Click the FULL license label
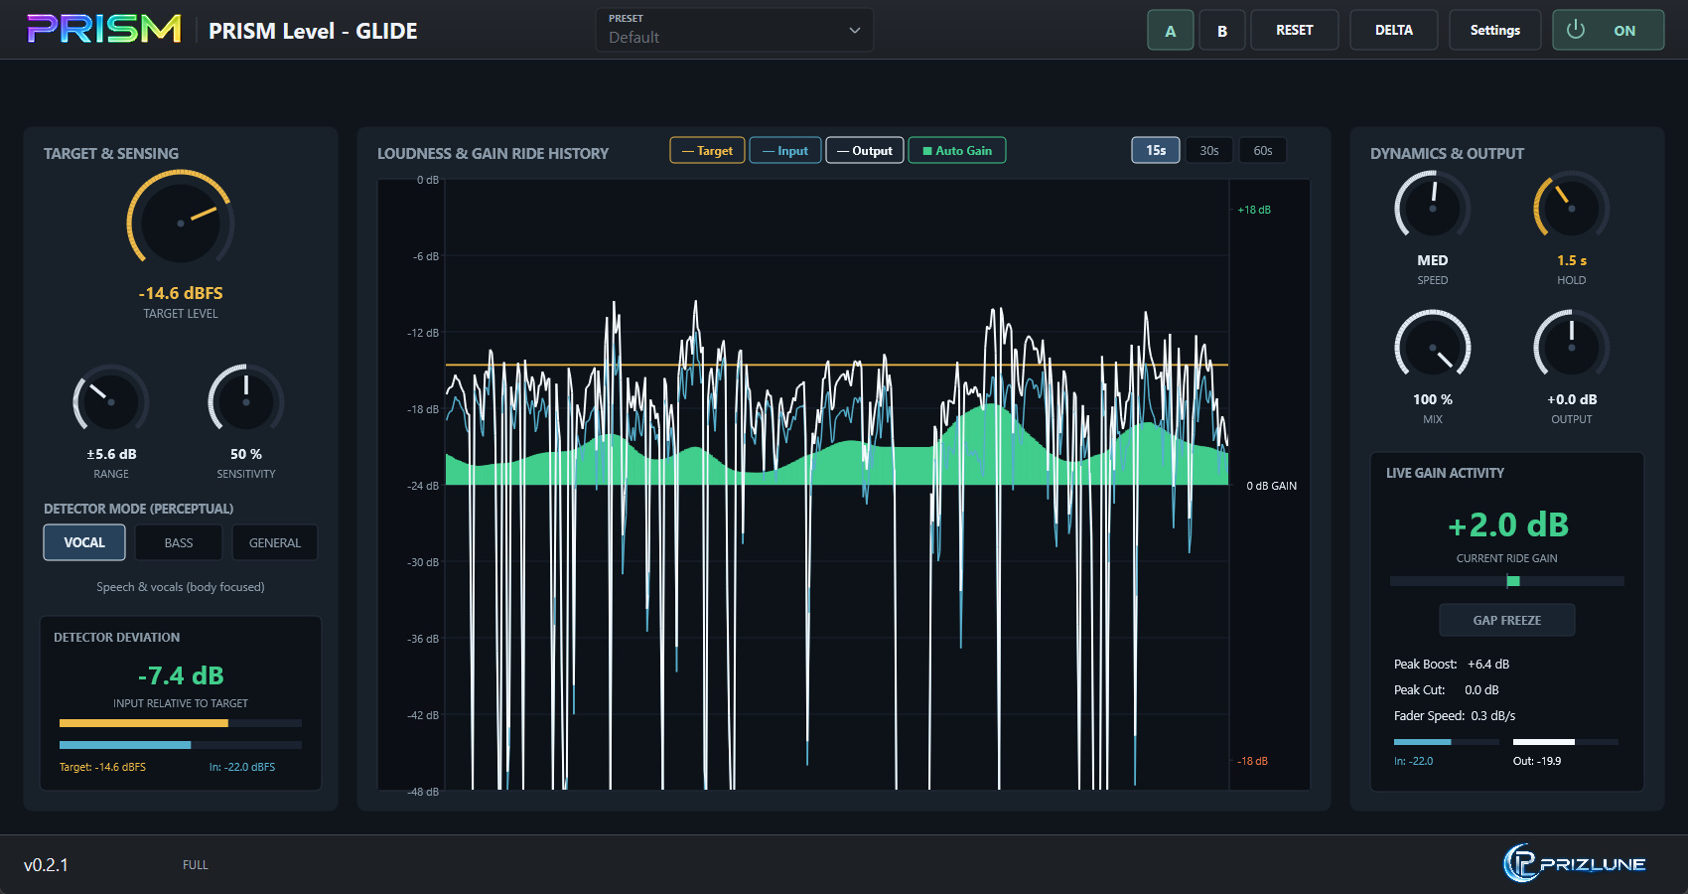1688x894 pixels. [196, 865]
